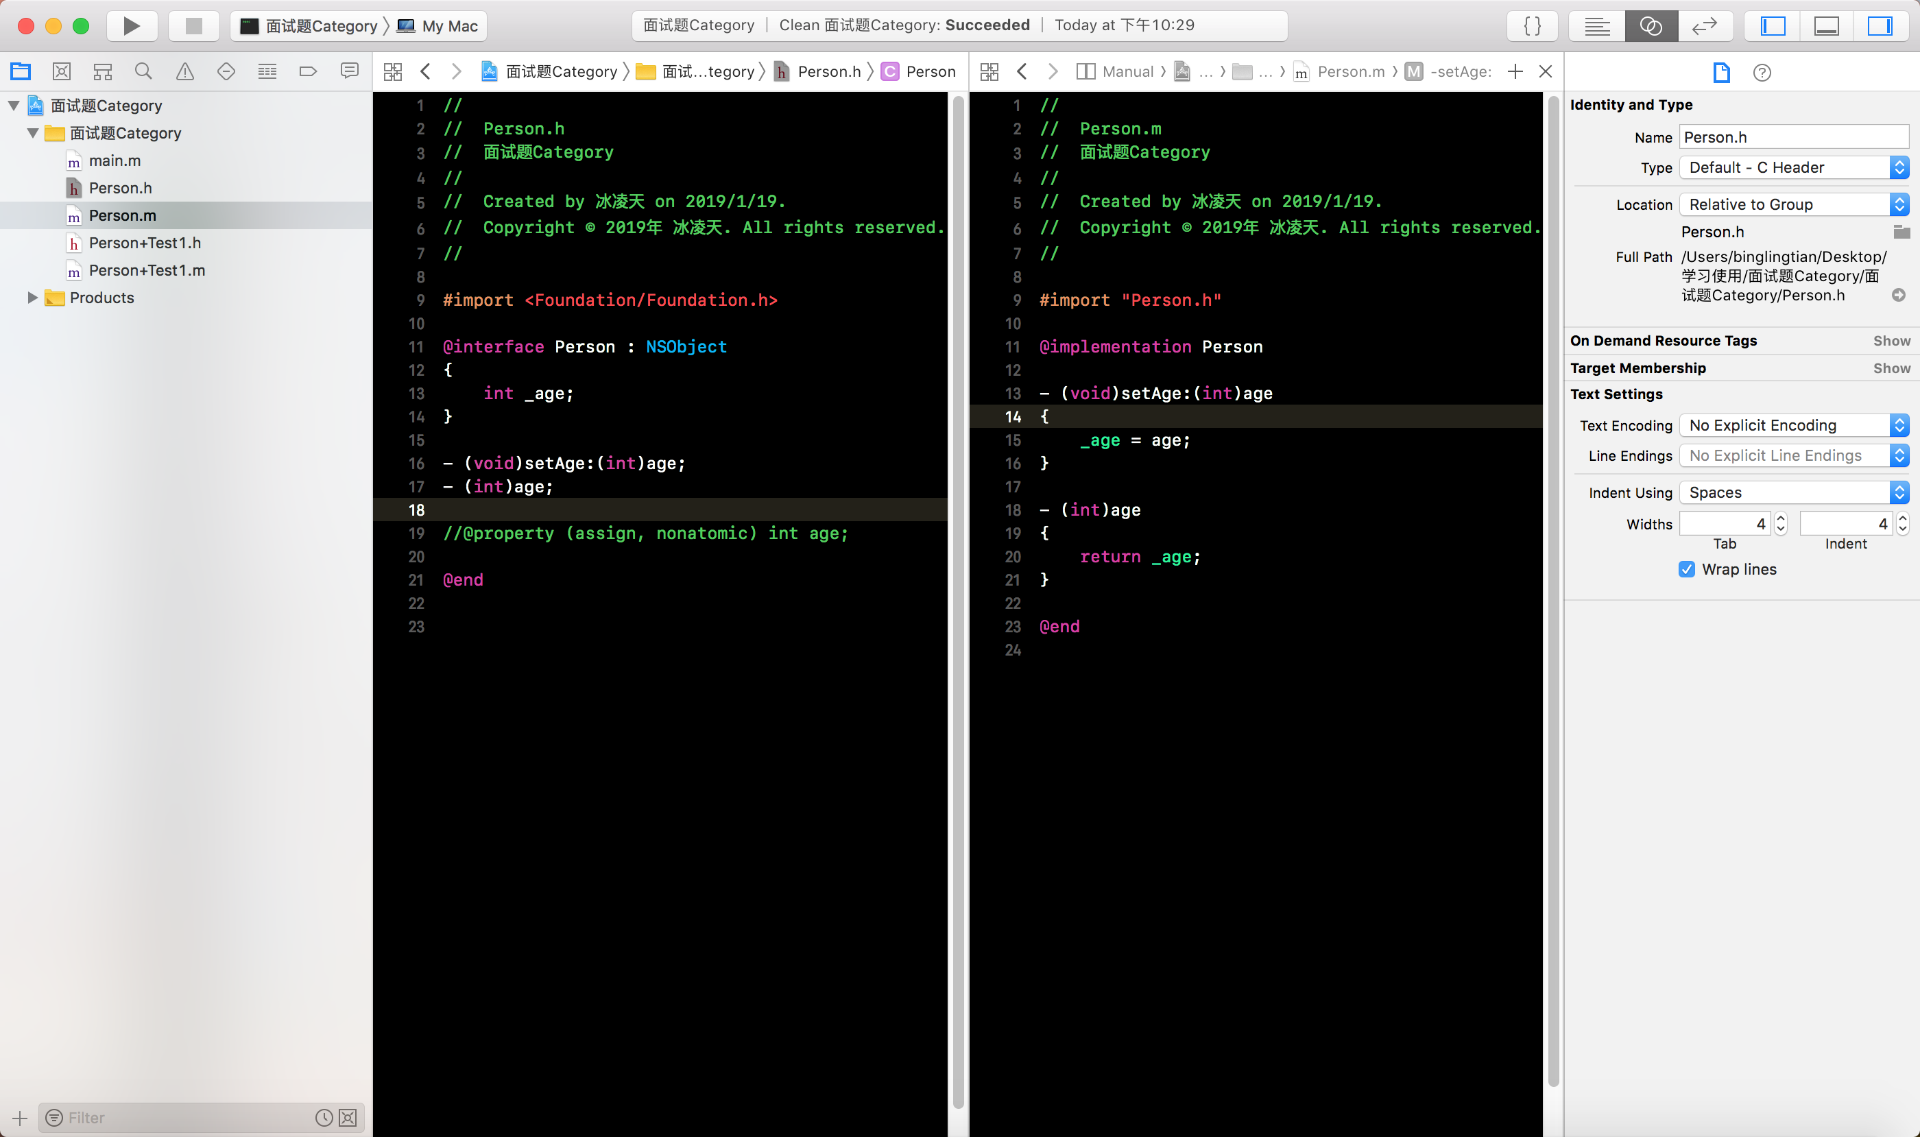1920x1137 pixels.
Task: Add a new assistant editor pane
Action: (1515, 71)
